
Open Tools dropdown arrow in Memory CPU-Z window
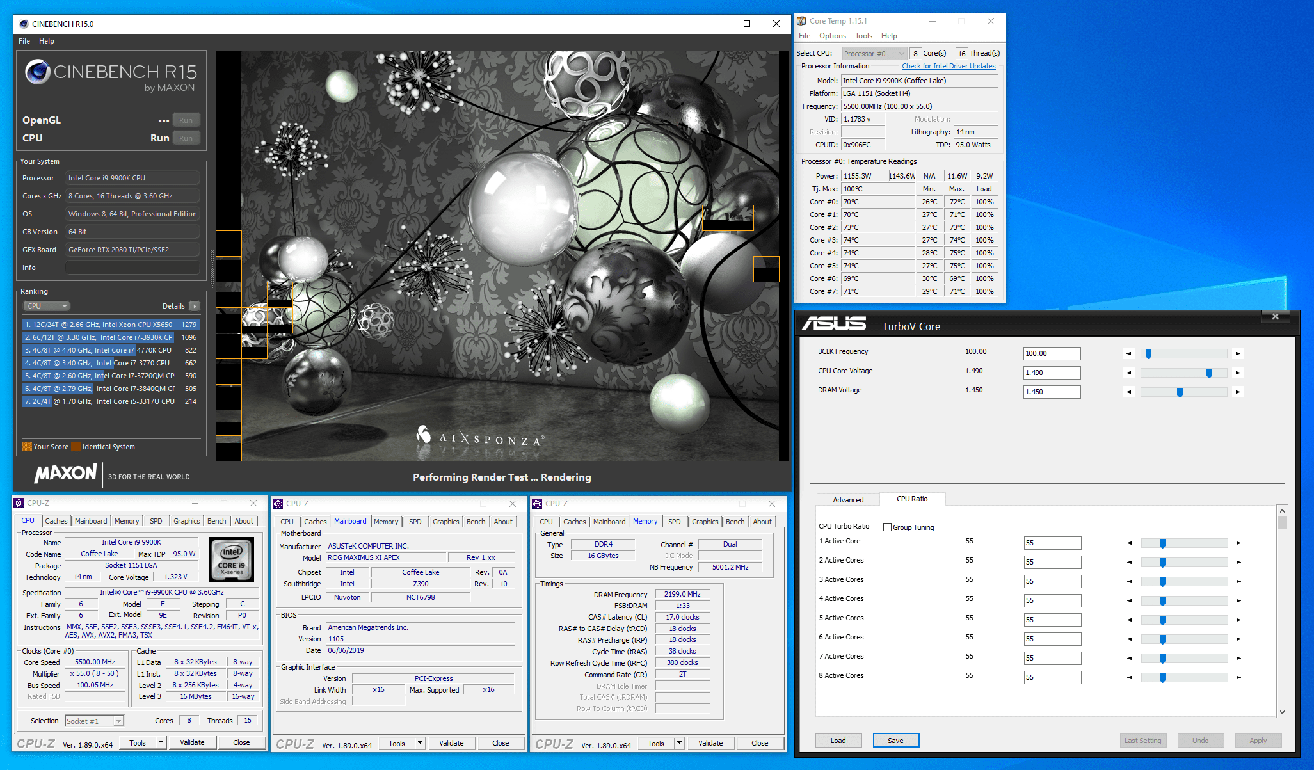pyautogui.click(x=679, y=743)
